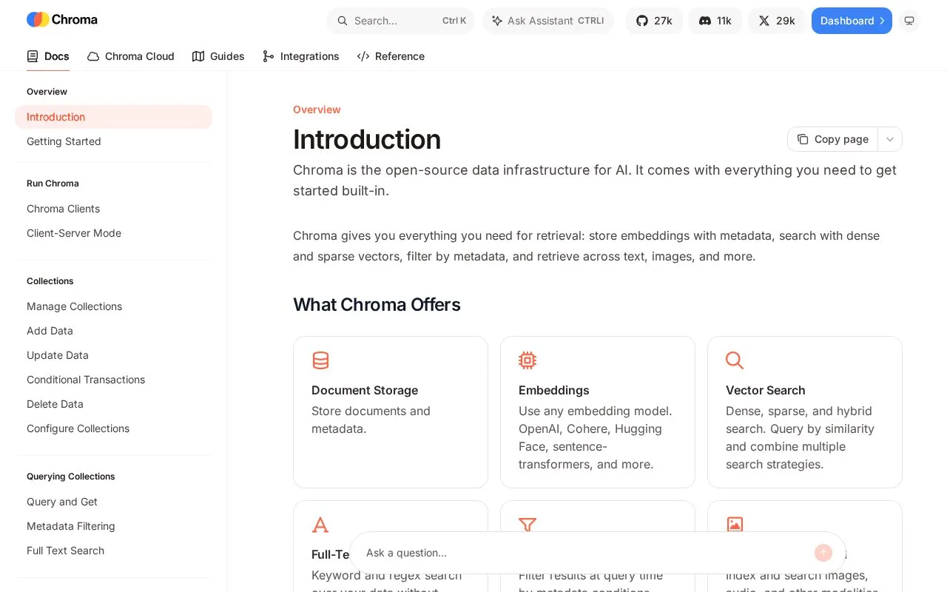
Task: Open Metadata Filtering in the sidebar
Action: 113,526
